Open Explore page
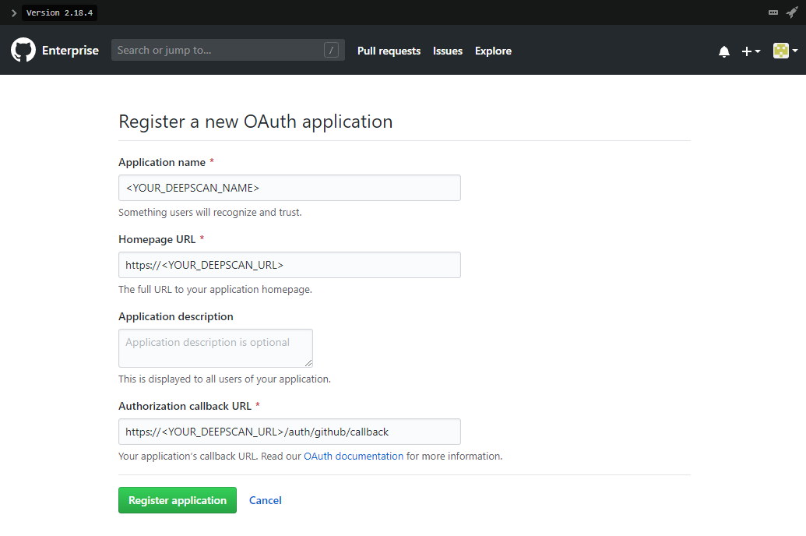This screenshot has height=536, width=806. point(493,51)
